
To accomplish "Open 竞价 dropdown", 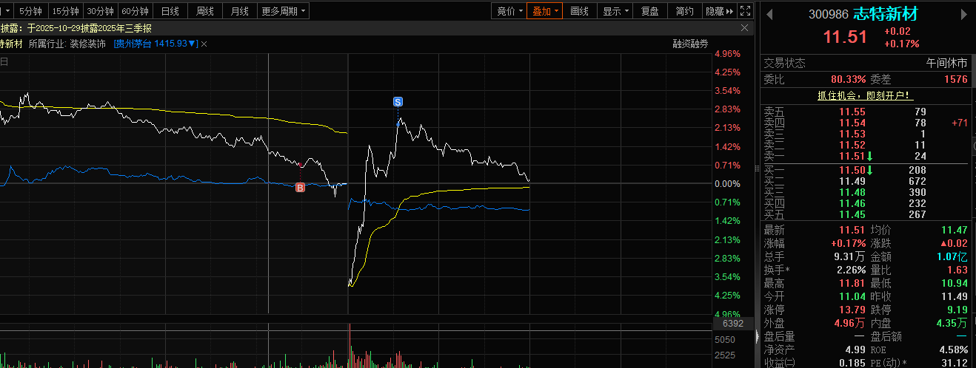I will tap(510, 11).
